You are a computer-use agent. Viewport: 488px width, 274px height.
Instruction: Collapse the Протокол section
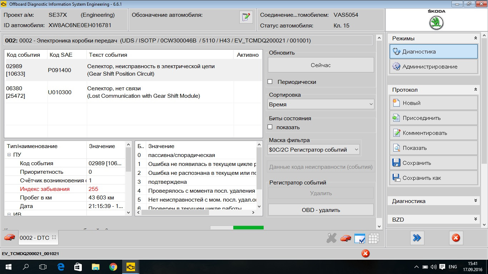(x=475, y=90)
